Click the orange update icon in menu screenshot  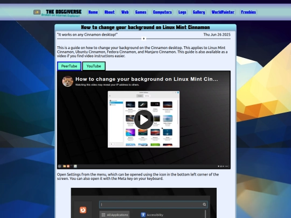pyautogui.click(x=83, y=210)
